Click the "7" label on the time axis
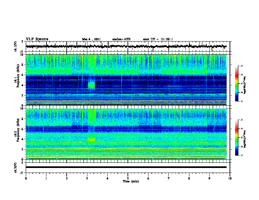Image resolution: width=259 pixels, height=200 pixels. coord(169,178)
